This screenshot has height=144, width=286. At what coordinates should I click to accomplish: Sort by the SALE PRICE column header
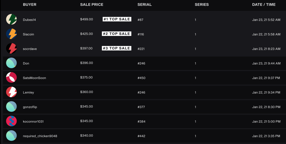pos(92,5)
